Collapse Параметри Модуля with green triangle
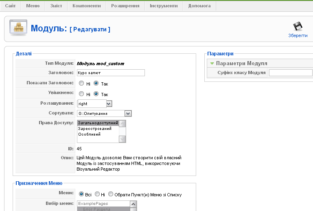Image resolution: width=313 pixels, height=211 pixels. 212,63
